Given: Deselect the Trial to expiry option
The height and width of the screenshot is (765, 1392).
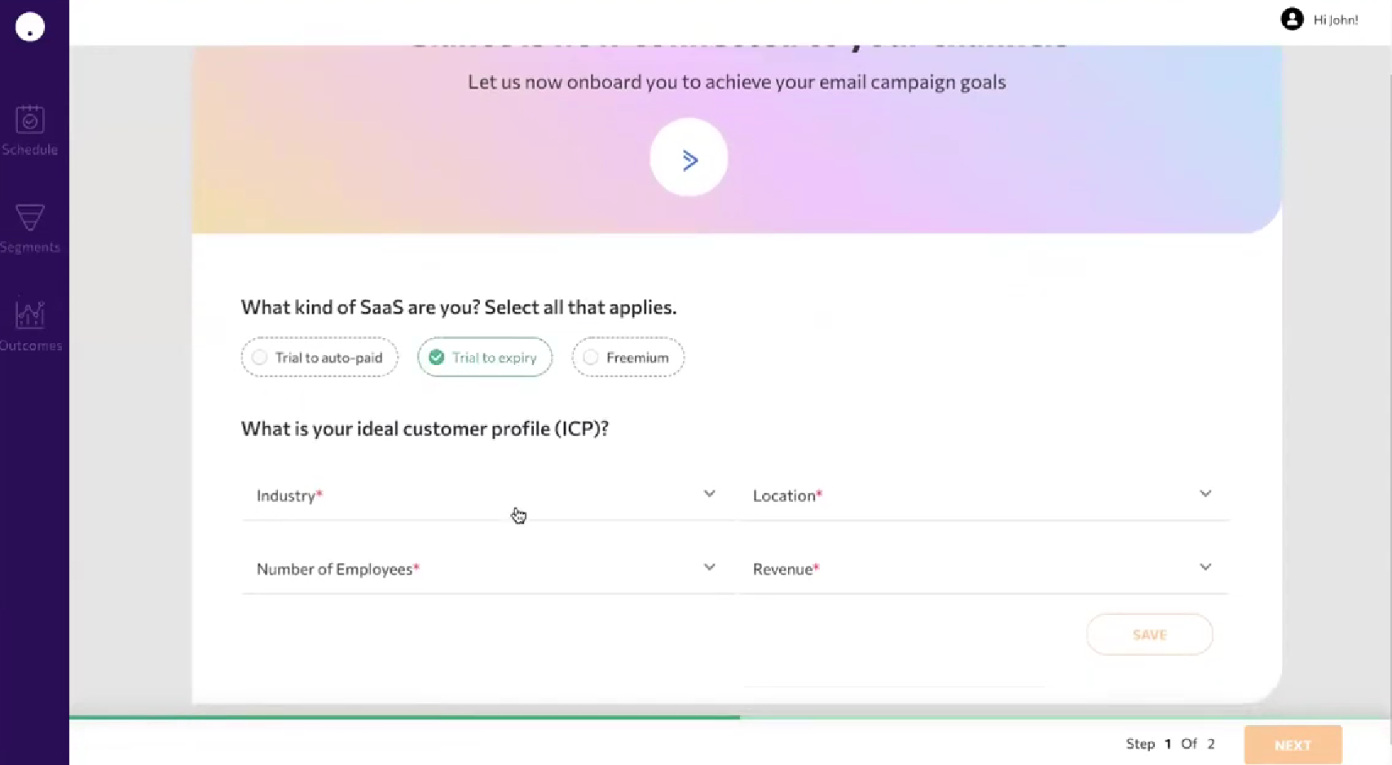Looking at the screenshot, I should [485, 357].
